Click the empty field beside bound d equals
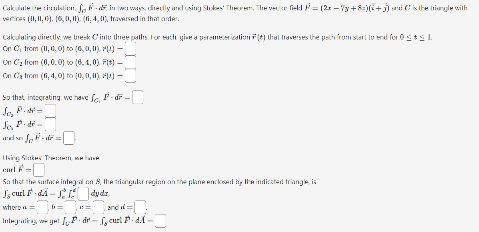The height and width of the screenshot is (232, 479). 140,207
